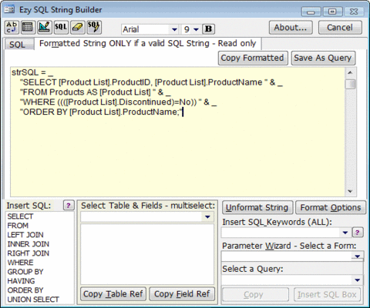The width and height of the screenshot is (370, 308).
Task: Click the scroll down arrow of SQL text area
Action: pos(350,191)
